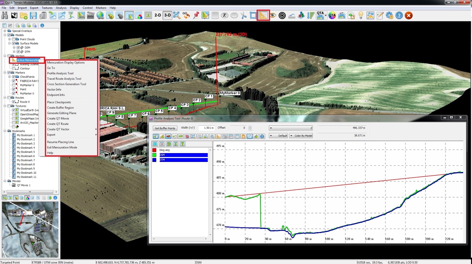
Task: Open the Color By Model dropdown
Action: coord(301,136)
